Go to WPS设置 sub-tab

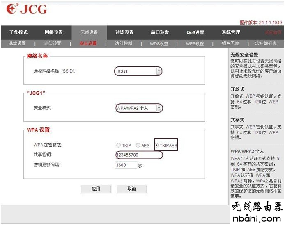click(195, 44)
